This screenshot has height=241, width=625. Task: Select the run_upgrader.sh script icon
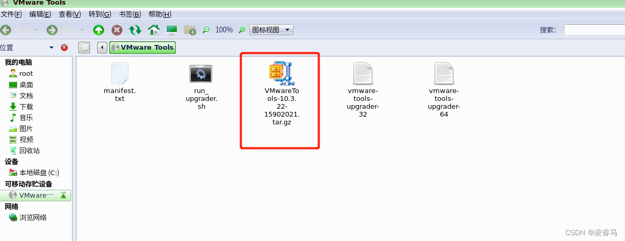(201, 73)
